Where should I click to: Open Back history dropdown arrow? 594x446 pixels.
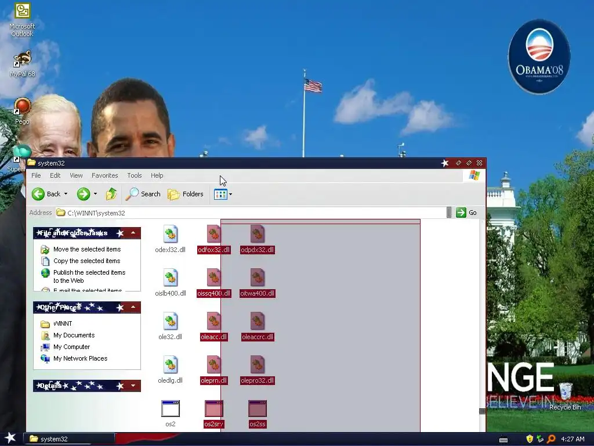click(x=66, y=194)
